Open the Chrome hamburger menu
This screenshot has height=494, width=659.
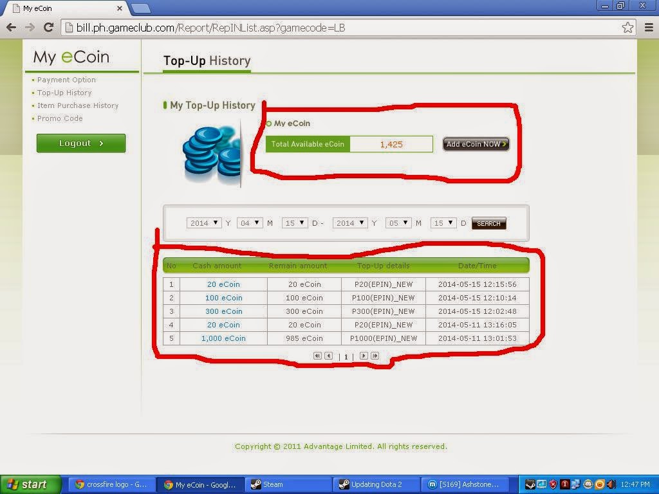coord(649,28)
